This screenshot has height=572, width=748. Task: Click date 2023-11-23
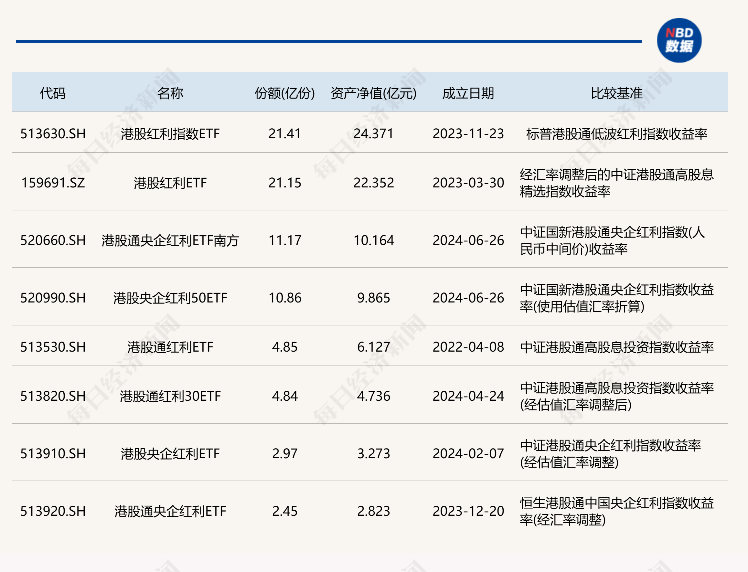[x=468, y=133]
